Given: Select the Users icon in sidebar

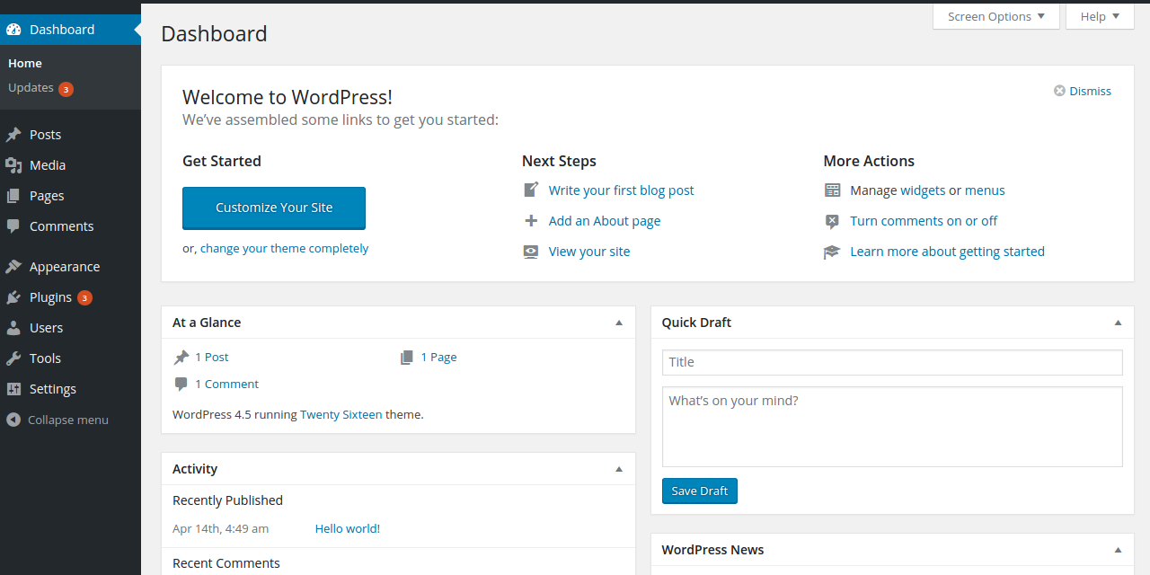Looking at the screenshot, I should [x=13, y=327].
